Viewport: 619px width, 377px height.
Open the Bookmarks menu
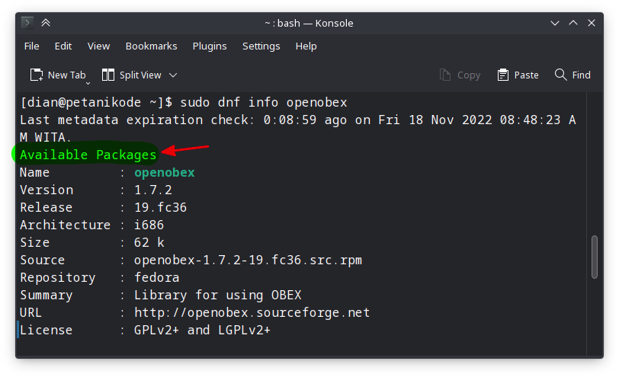(151, 46)
